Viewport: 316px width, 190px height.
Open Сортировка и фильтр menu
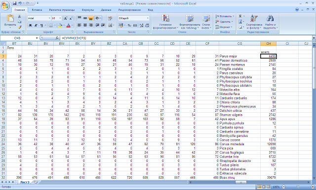[x=254, y=22]
